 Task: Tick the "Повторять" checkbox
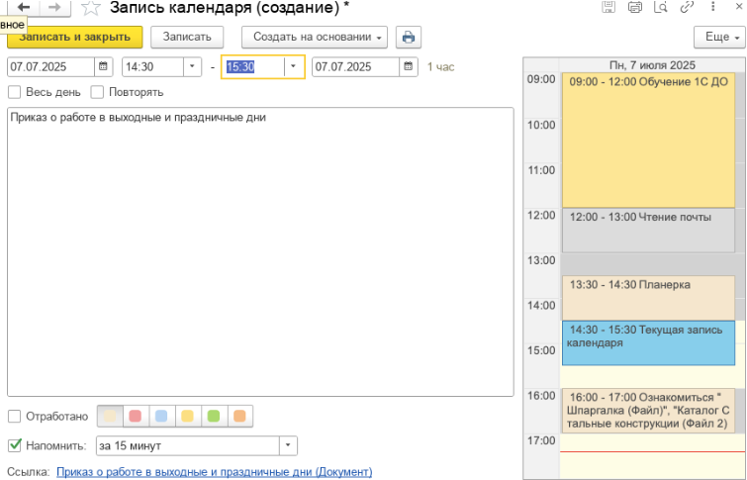pyautogui.click(x=98, y=92)
